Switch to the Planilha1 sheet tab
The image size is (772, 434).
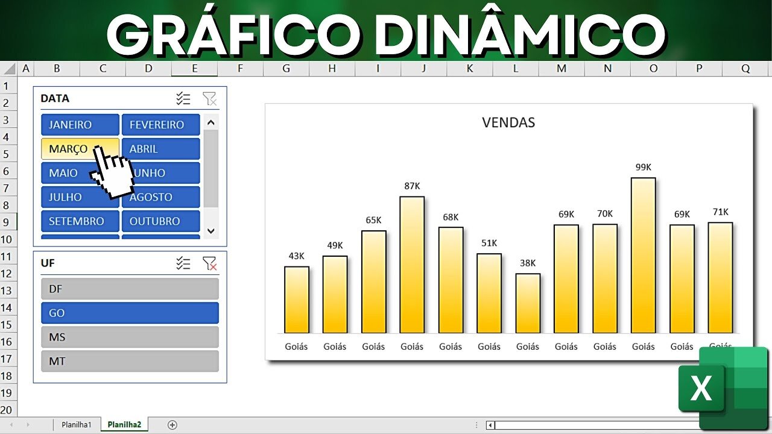76,424
